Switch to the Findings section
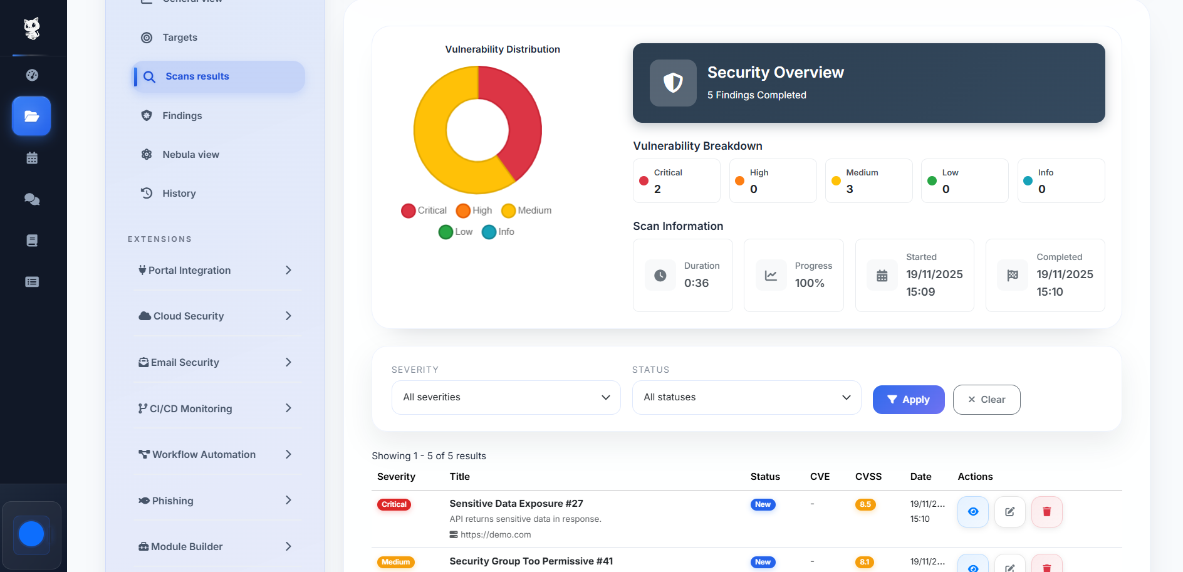 pyautogui.click(x=182, y=115)
